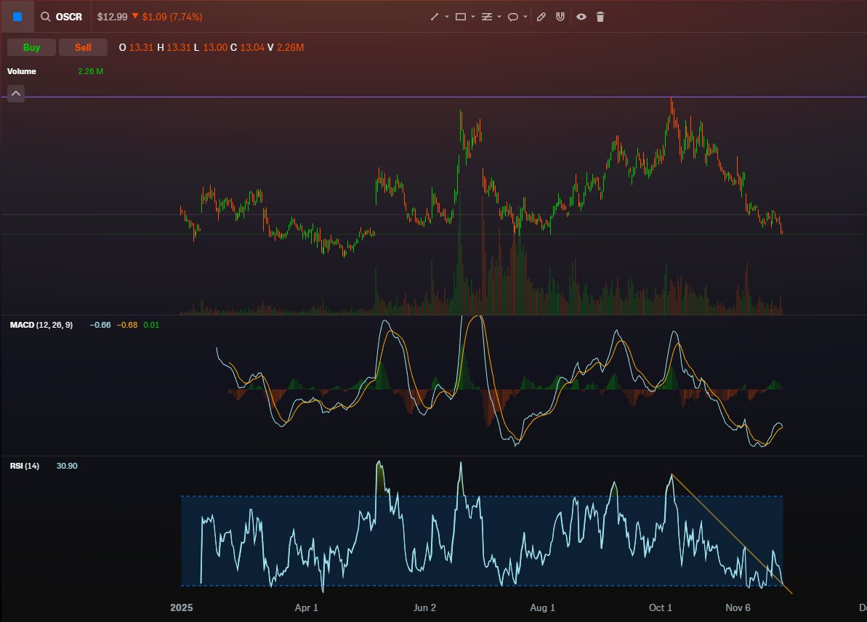Click the Oct 1 date axis label
This screenshot has width=867, height=622.
pyautogui.click(x=660, y=607)
